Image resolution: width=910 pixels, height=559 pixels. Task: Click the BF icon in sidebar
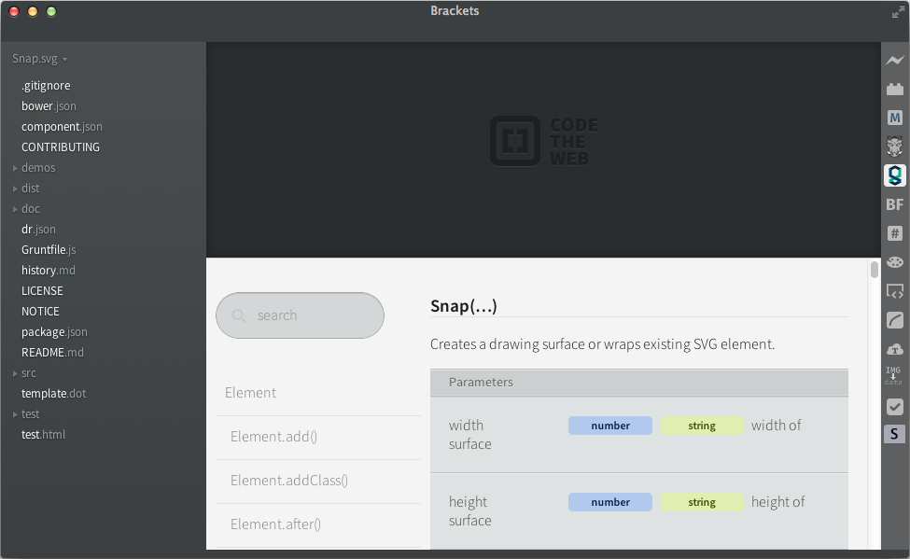coord(894,204)
